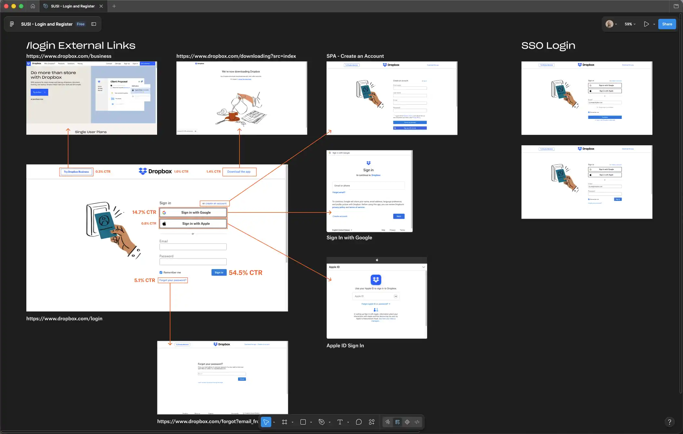Select the Text tool

pos(340,422)
